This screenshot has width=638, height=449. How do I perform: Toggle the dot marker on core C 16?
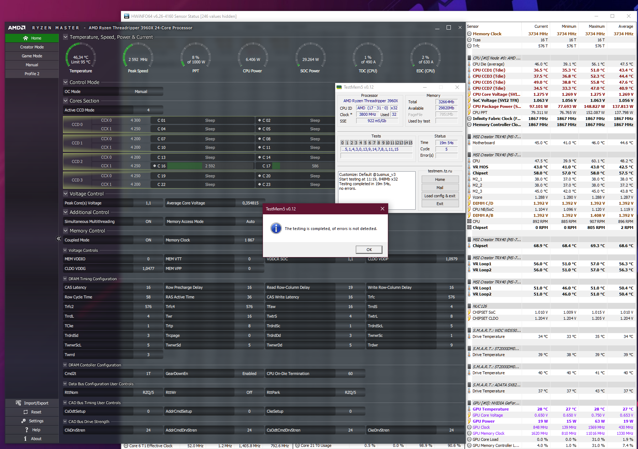tap(154, 166)
